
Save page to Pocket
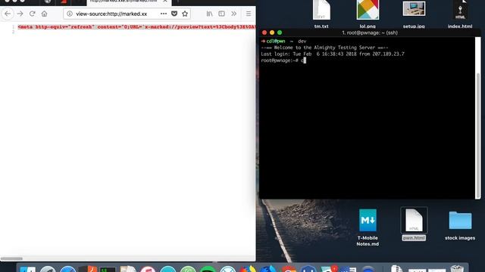(x=174, y=14)
